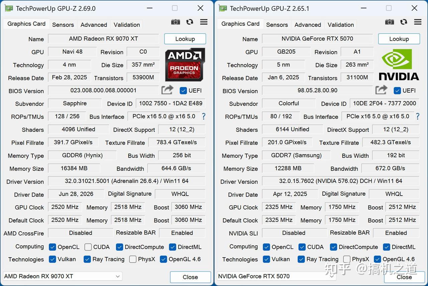This screenshot has height=286, width=428.
Task: Click the Die Size field showing 357 mm²
Action: pyautogui.click(x=143, y=65)
